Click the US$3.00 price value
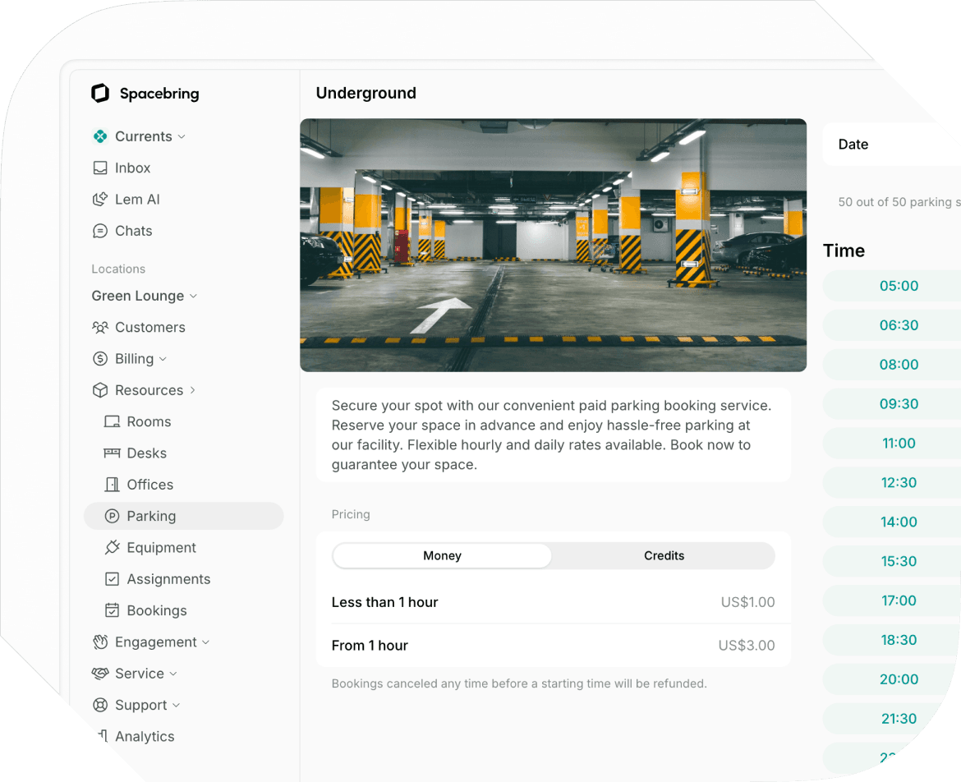Image resolution: width=961 pixels, height=782 pixels. 747,646
